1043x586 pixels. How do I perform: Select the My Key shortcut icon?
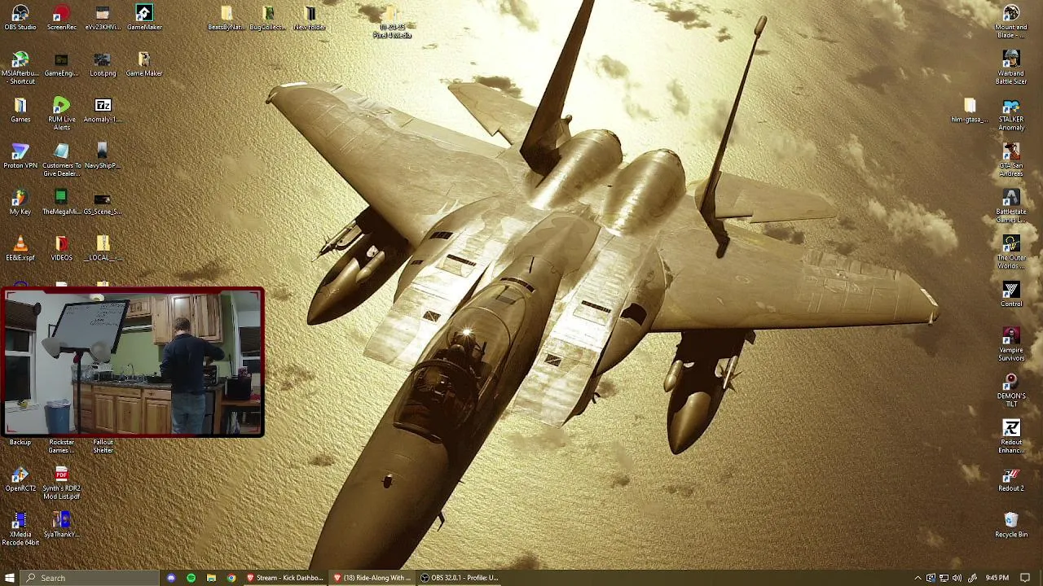(x=20, y=203)
